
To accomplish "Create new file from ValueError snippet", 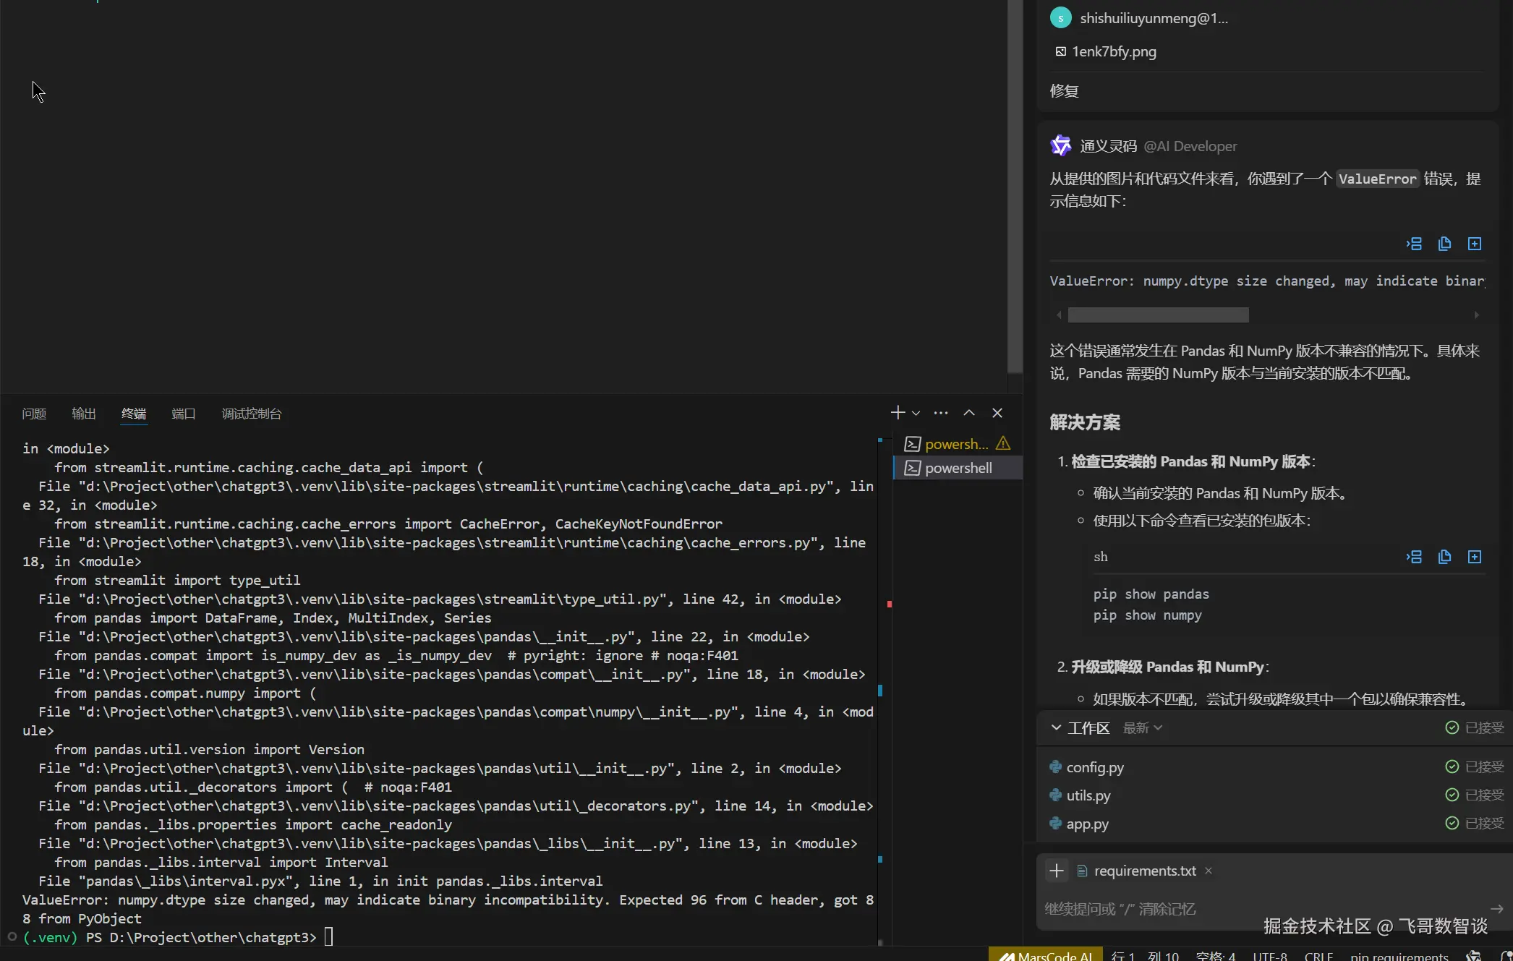I will (1475, 244).
